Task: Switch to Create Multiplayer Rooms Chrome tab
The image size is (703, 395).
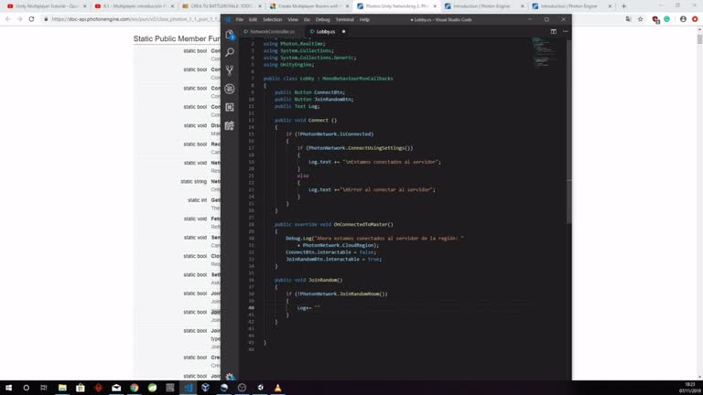Action: [309, 6]
